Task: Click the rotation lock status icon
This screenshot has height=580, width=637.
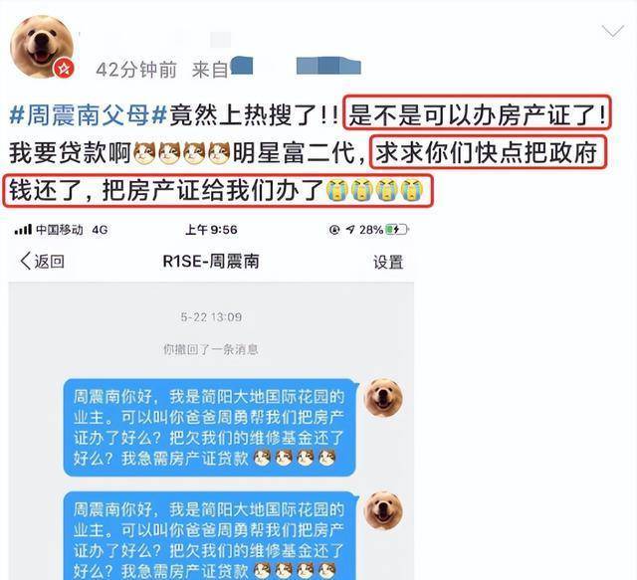Action: pos(334,230)
